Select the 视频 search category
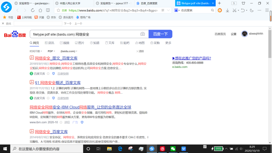272x153 pixels. point(65,43)
